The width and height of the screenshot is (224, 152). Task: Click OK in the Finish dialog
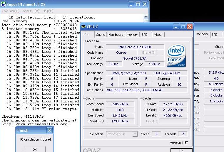point(35,149)
